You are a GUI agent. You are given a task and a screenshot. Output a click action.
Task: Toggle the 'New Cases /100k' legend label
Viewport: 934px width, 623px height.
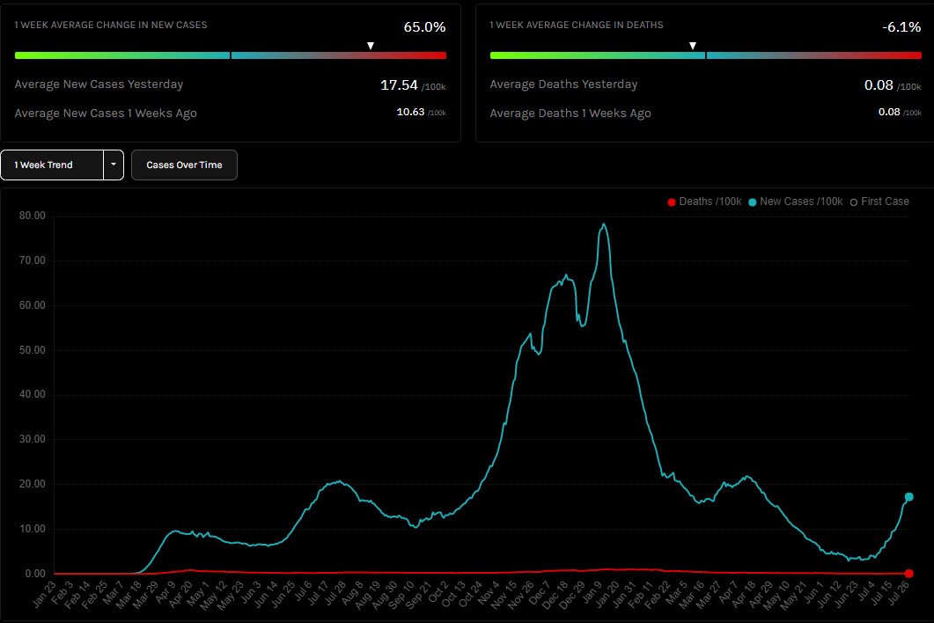point(801,202)
